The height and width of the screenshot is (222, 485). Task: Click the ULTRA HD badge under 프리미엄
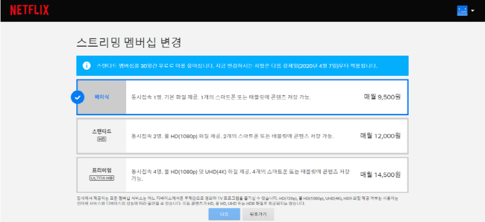101,178
